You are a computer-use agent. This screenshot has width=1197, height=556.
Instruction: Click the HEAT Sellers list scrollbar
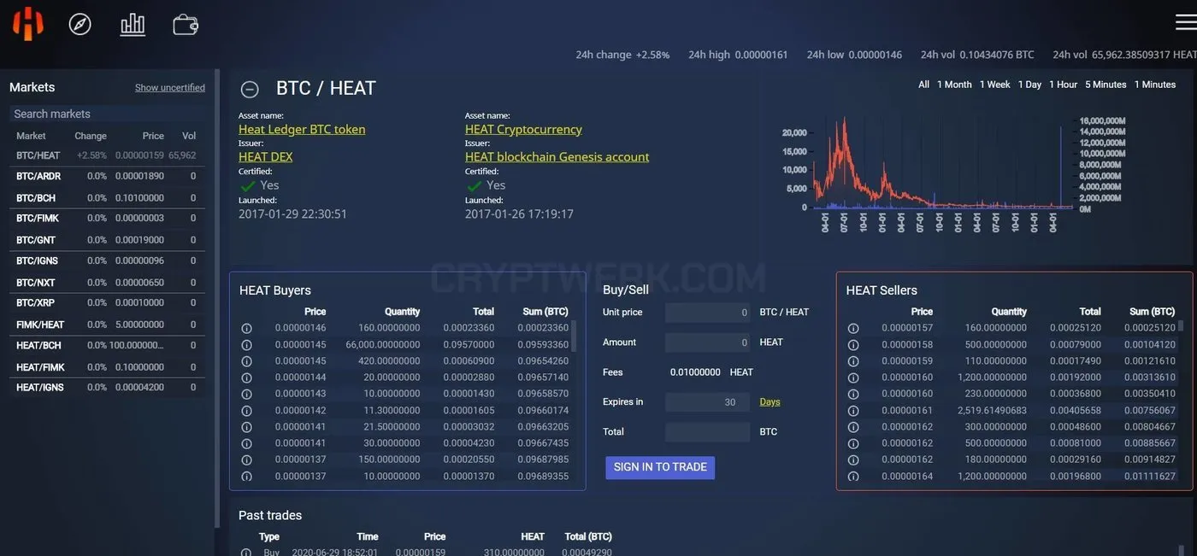pyautogui.click(x=1181, y=326)
